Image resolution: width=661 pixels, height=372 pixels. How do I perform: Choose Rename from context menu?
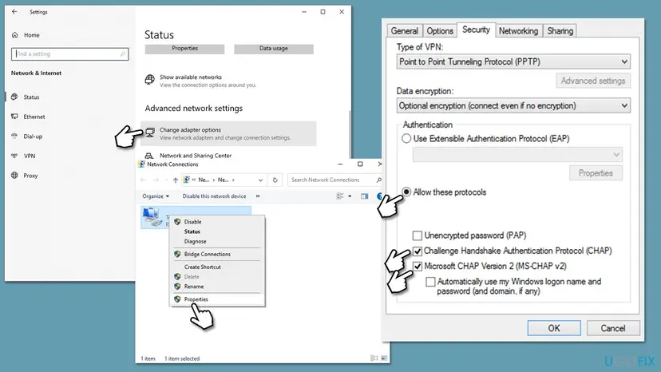(x=217, y=287)
